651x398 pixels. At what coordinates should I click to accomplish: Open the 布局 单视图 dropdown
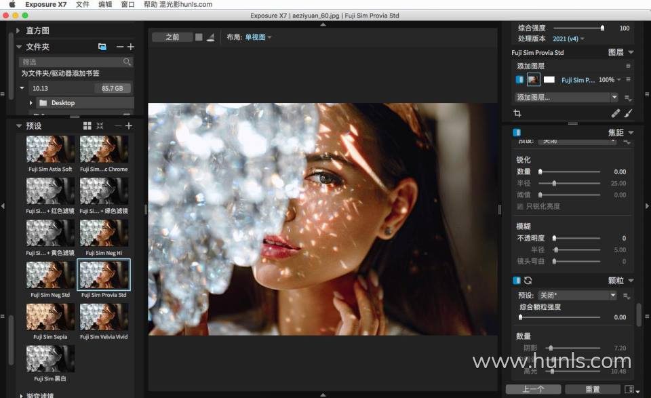point(258,37)
